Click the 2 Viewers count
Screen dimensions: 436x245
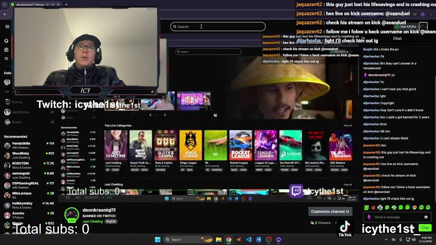(321, 223)
